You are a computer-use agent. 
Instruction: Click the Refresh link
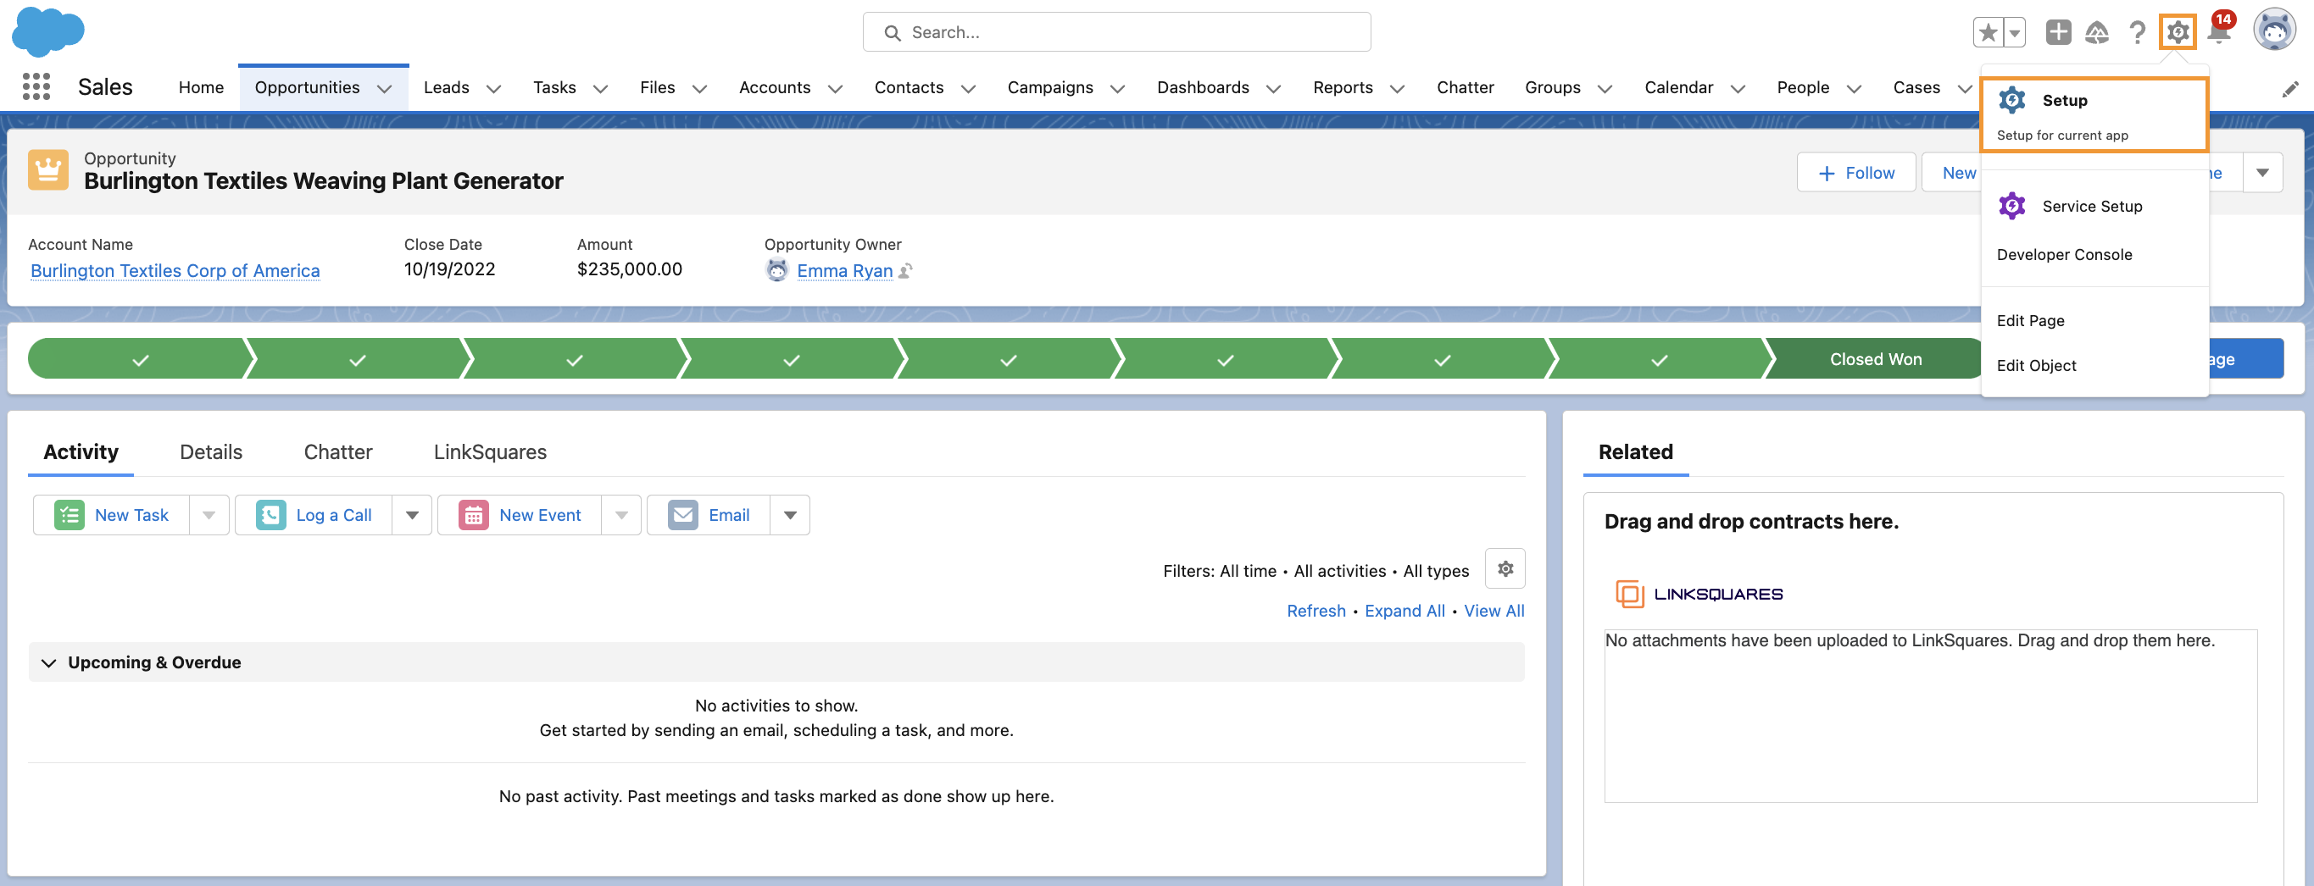pyautogui.click(x=1316, y=611)
